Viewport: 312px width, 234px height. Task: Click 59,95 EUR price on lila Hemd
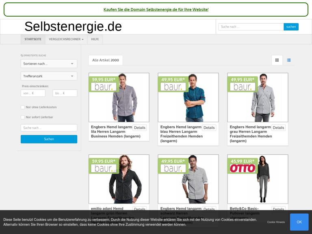pyautogui.click(x=104, y=80)
